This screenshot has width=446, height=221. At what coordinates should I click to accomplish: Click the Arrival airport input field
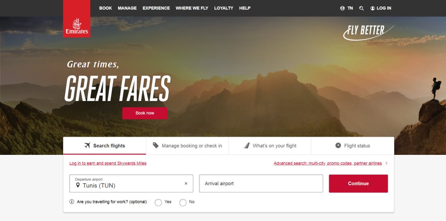261,184
